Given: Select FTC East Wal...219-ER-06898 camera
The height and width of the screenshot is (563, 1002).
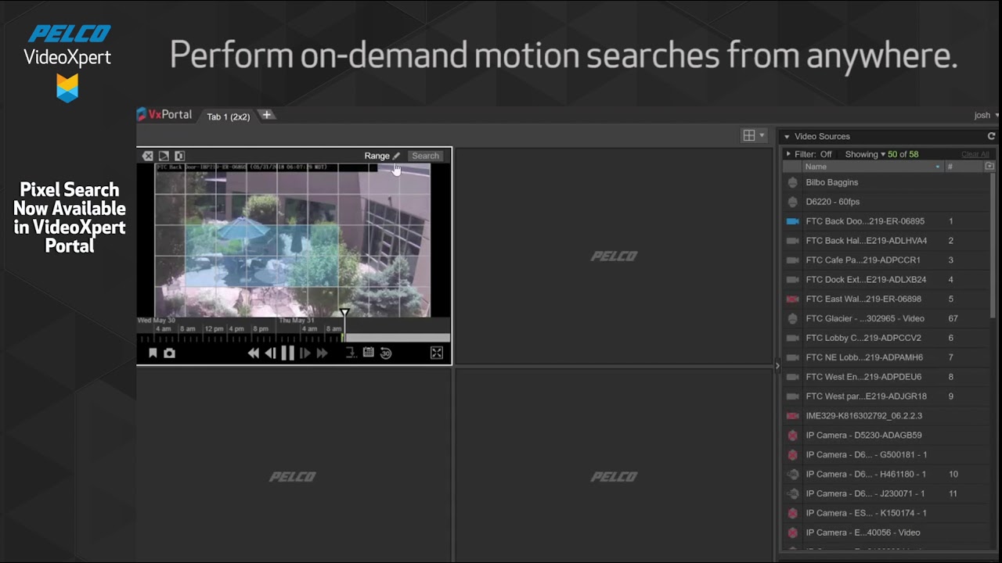Looking at the screenshot, I should click(x=886, y=299).
